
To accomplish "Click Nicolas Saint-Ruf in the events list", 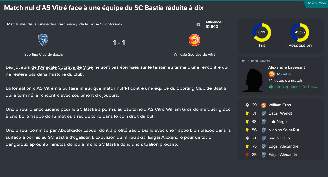I will tap(284, 130).
